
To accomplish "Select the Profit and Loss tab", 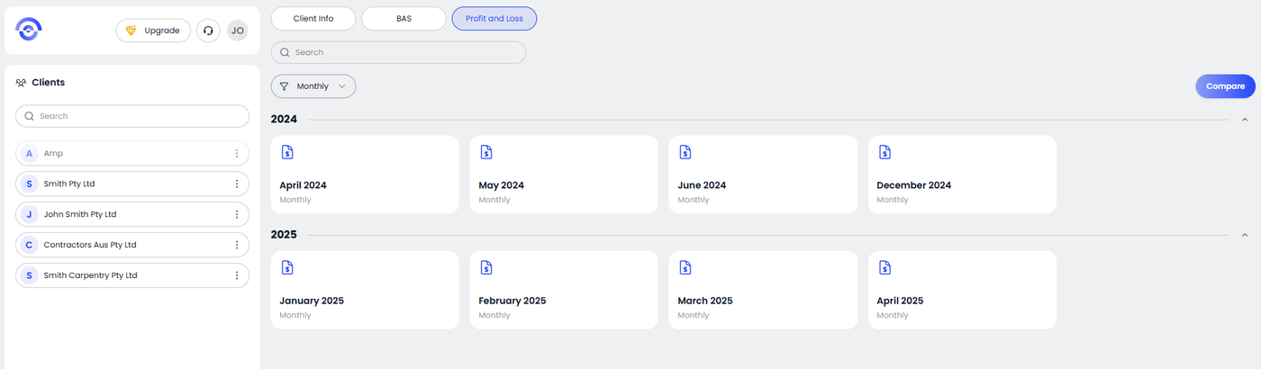I will (x=494, y=19).
